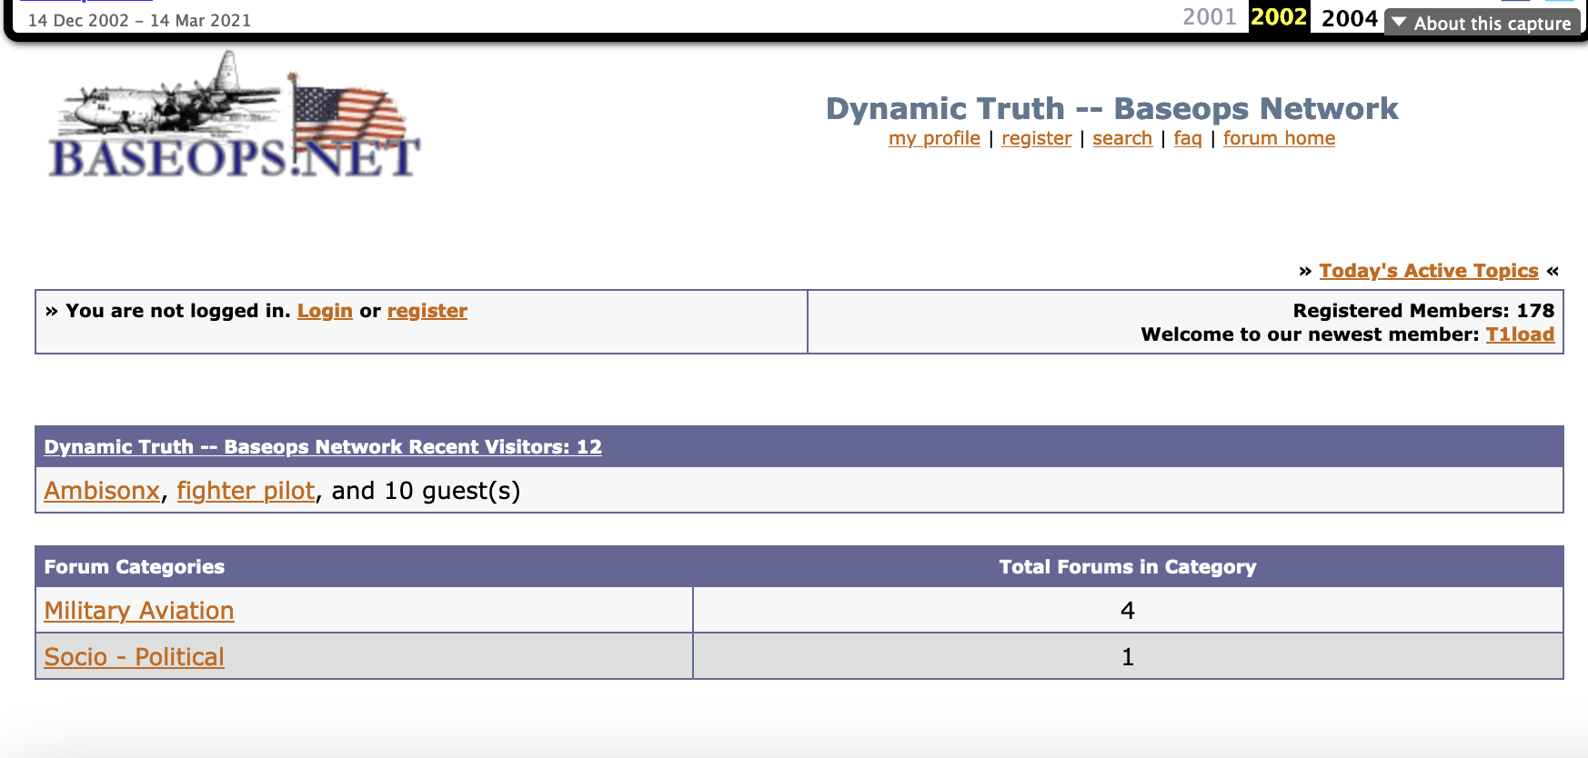Open the my profile link
1588x758 pixels.
coord(934,138)
